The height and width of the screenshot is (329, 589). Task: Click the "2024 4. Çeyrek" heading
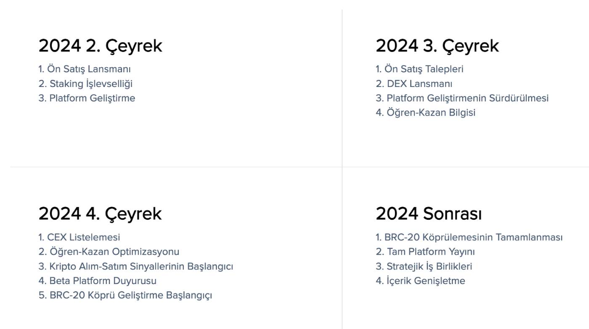(100, 214)
